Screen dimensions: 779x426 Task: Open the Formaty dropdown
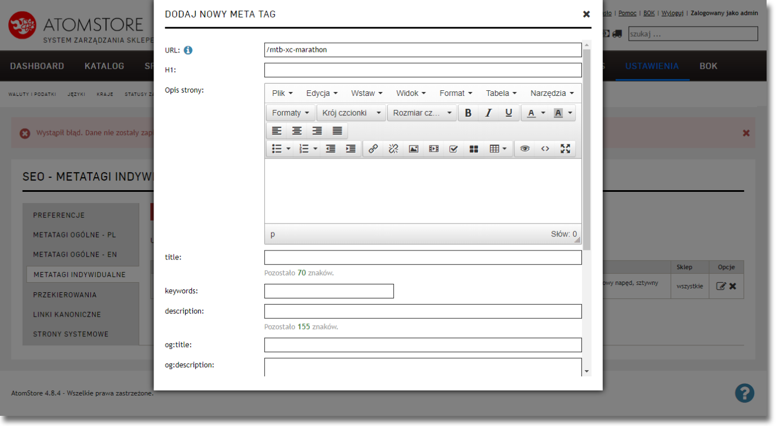(291, 113)
